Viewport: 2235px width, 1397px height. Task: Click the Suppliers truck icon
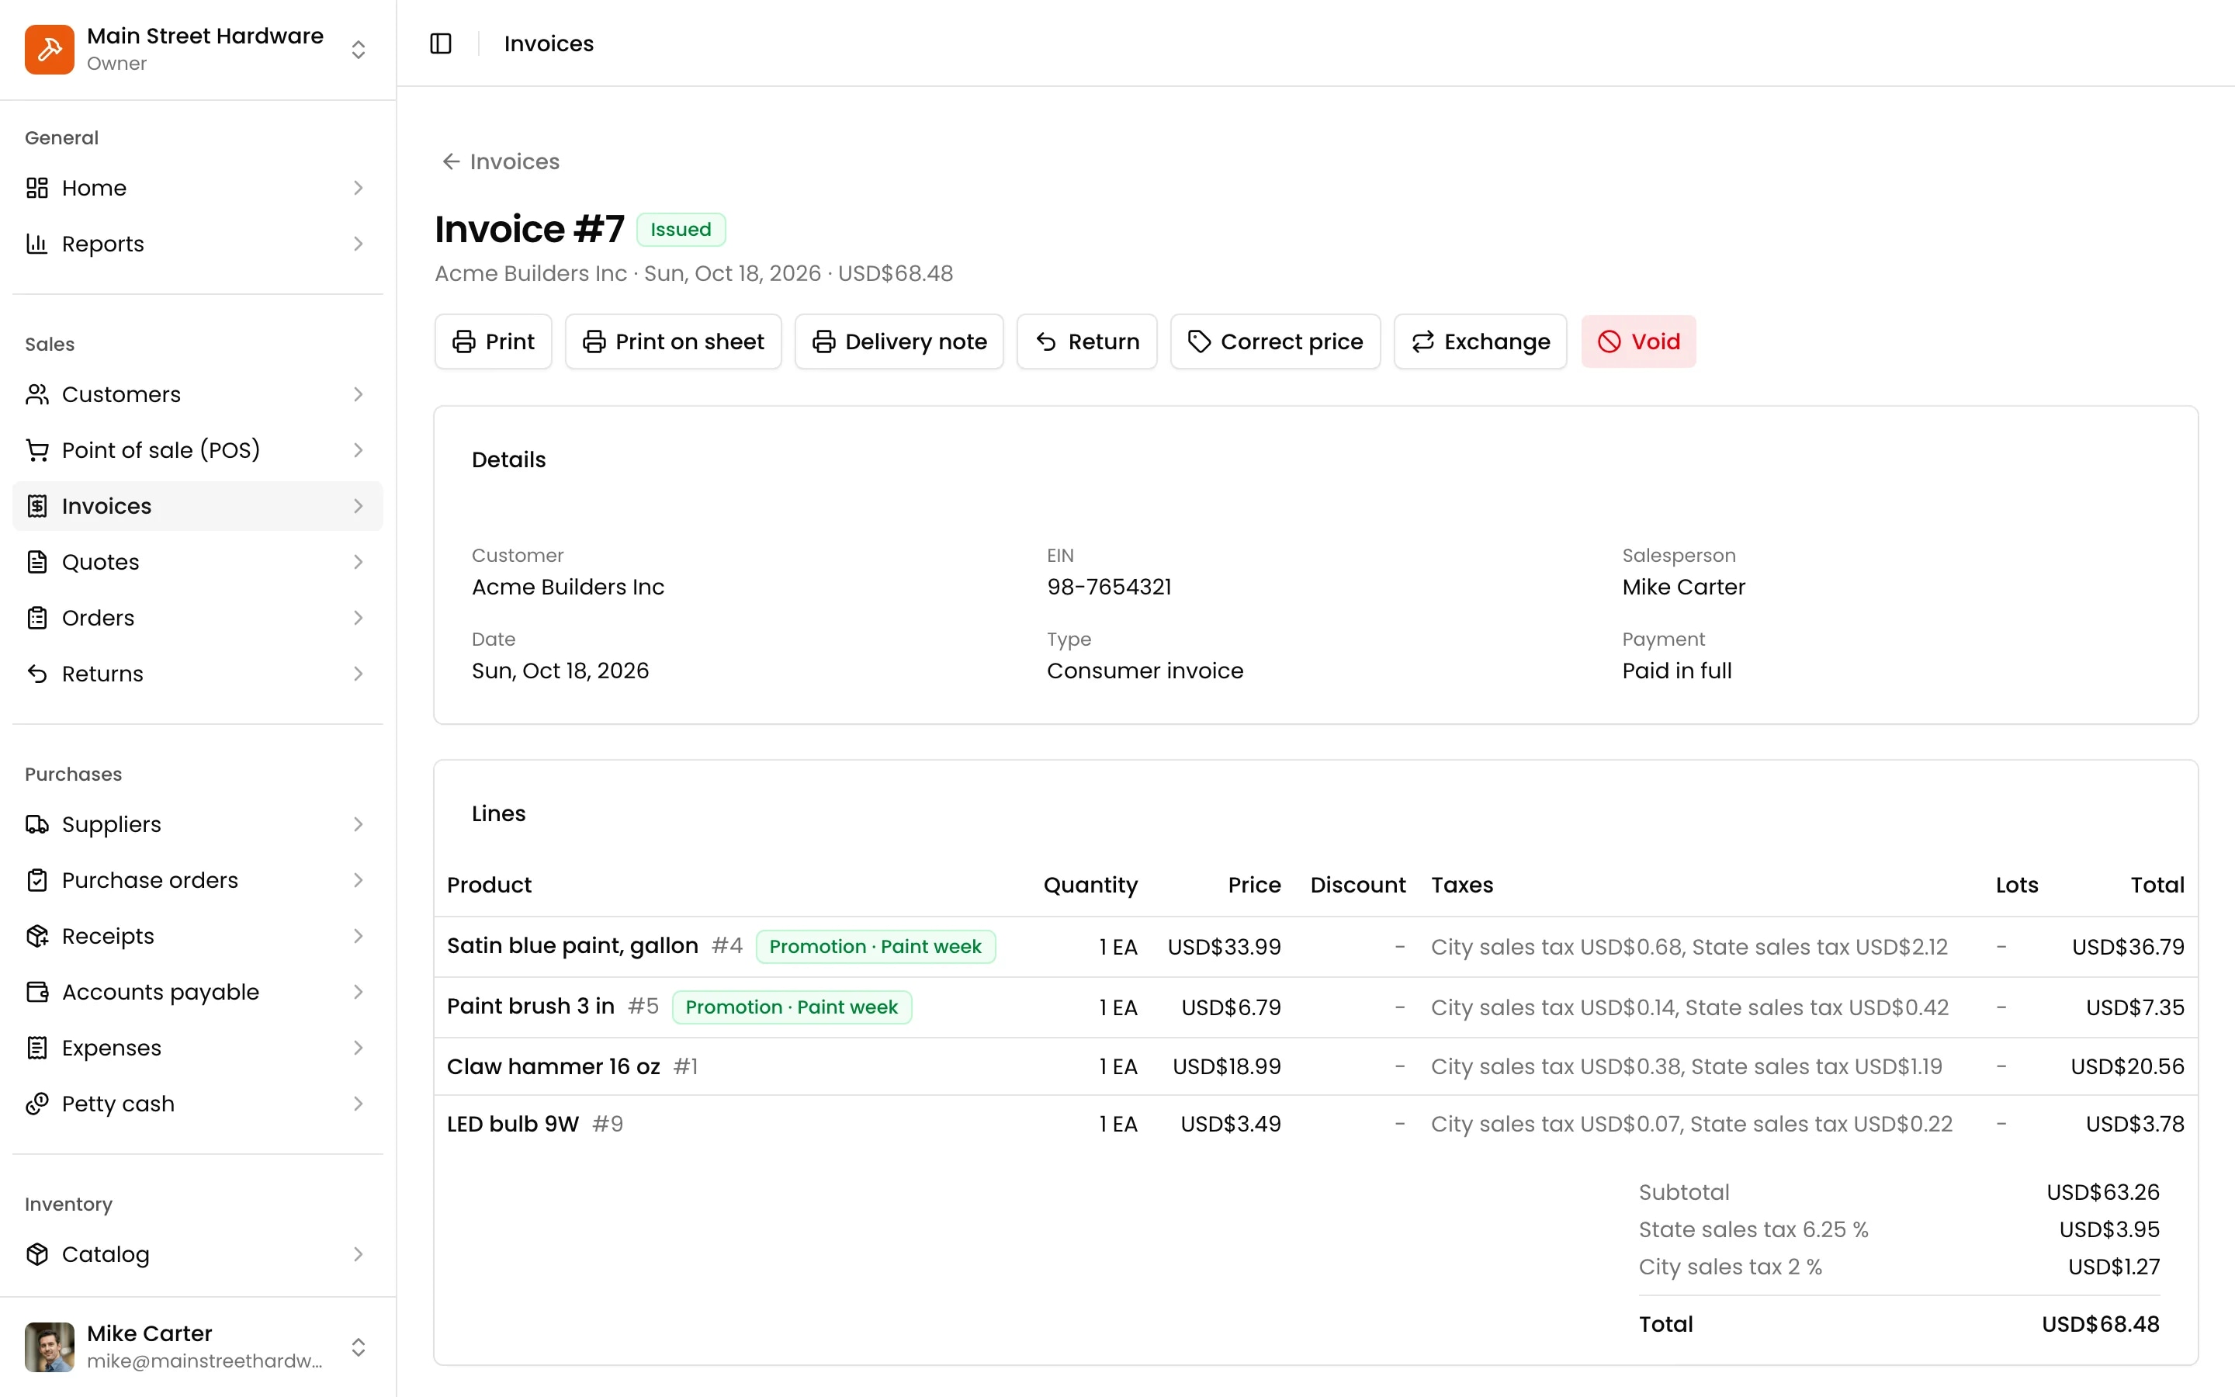pos(37,824)
